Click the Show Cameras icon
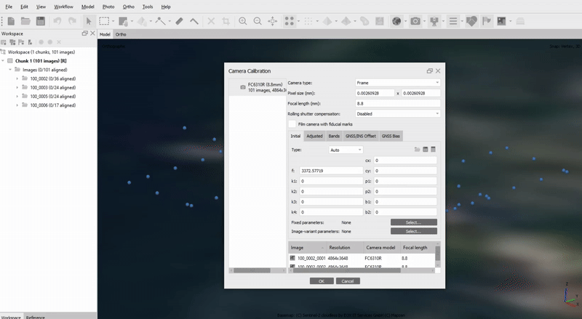This screenshot has height=319, width=582. click(416, 21)
